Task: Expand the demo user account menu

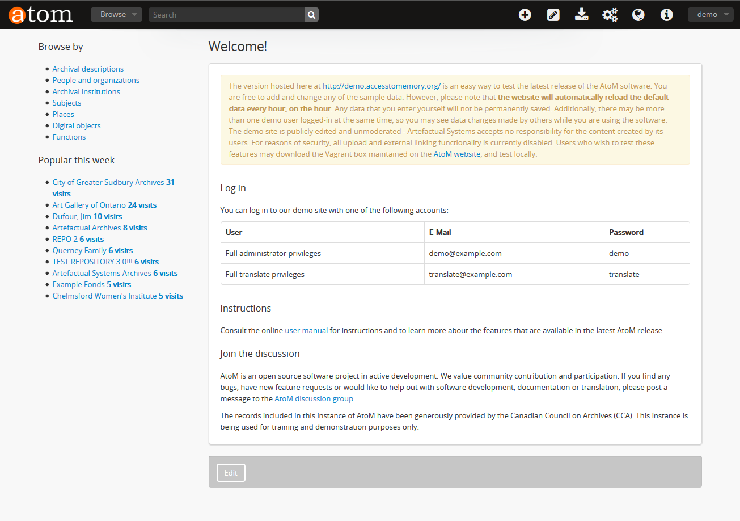Action: [710, 14]
